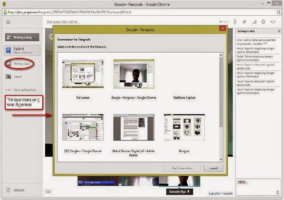Select the FastStone Capture window entry
Screen dimensions: 284x200
(x=184, y=98)
